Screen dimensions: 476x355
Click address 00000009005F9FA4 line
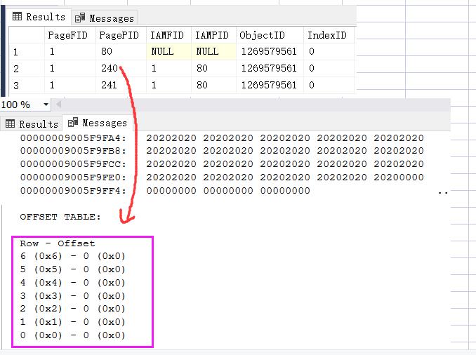pos(222,138)
